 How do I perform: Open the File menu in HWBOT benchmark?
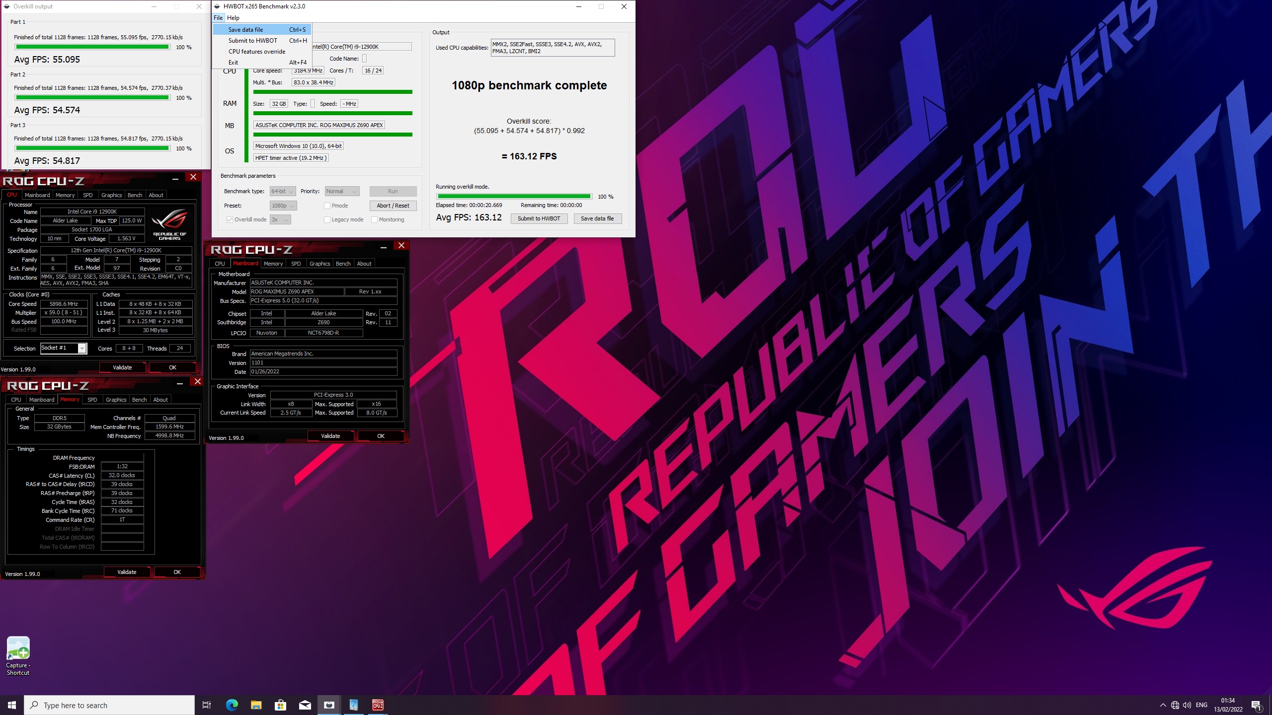tap(218, 17)
